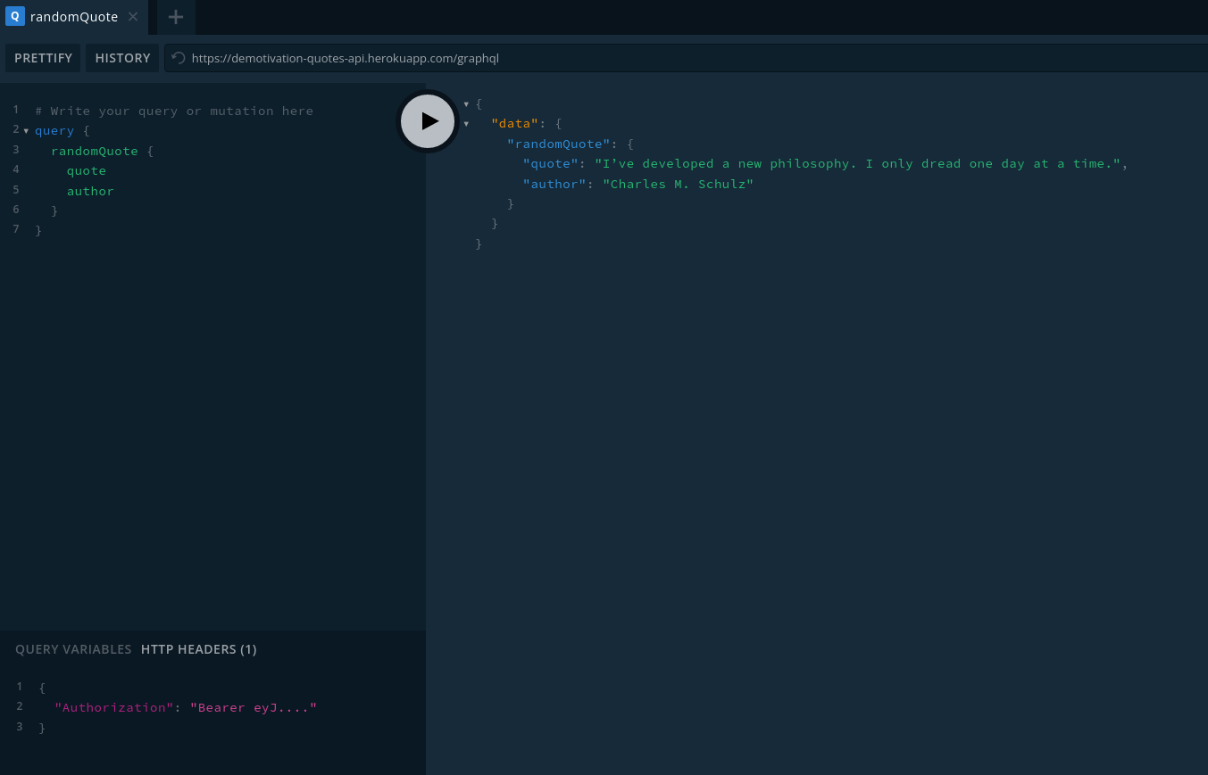
Task: Close the randomQuote tab
Action: pos(133,16)
